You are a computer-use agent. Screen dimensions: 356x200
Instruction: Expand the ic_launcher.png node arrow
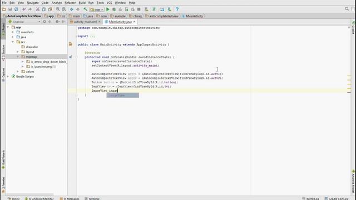click(22, 67)
